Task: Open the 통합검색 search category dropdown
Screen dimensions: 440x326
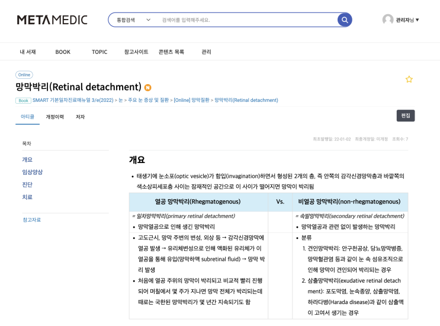Action: 134,20
